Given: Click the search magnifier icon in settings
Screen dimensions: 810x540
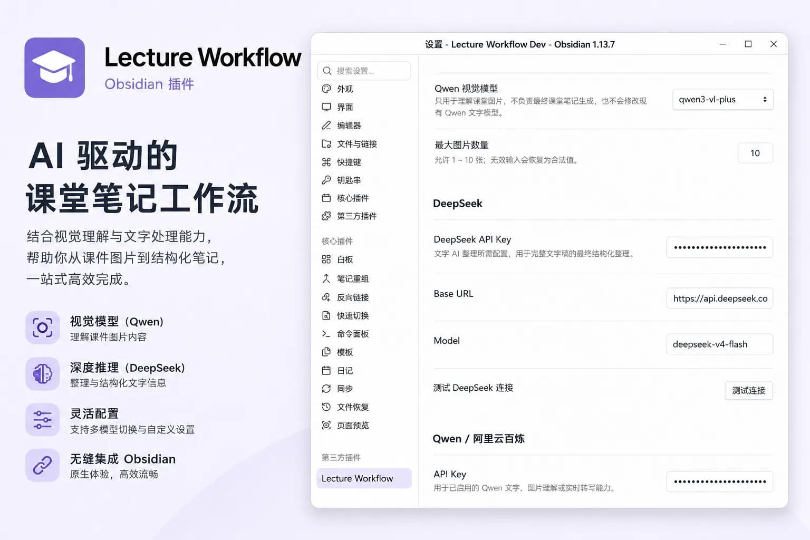Looking at the screenshot, I should click(327, 71).
